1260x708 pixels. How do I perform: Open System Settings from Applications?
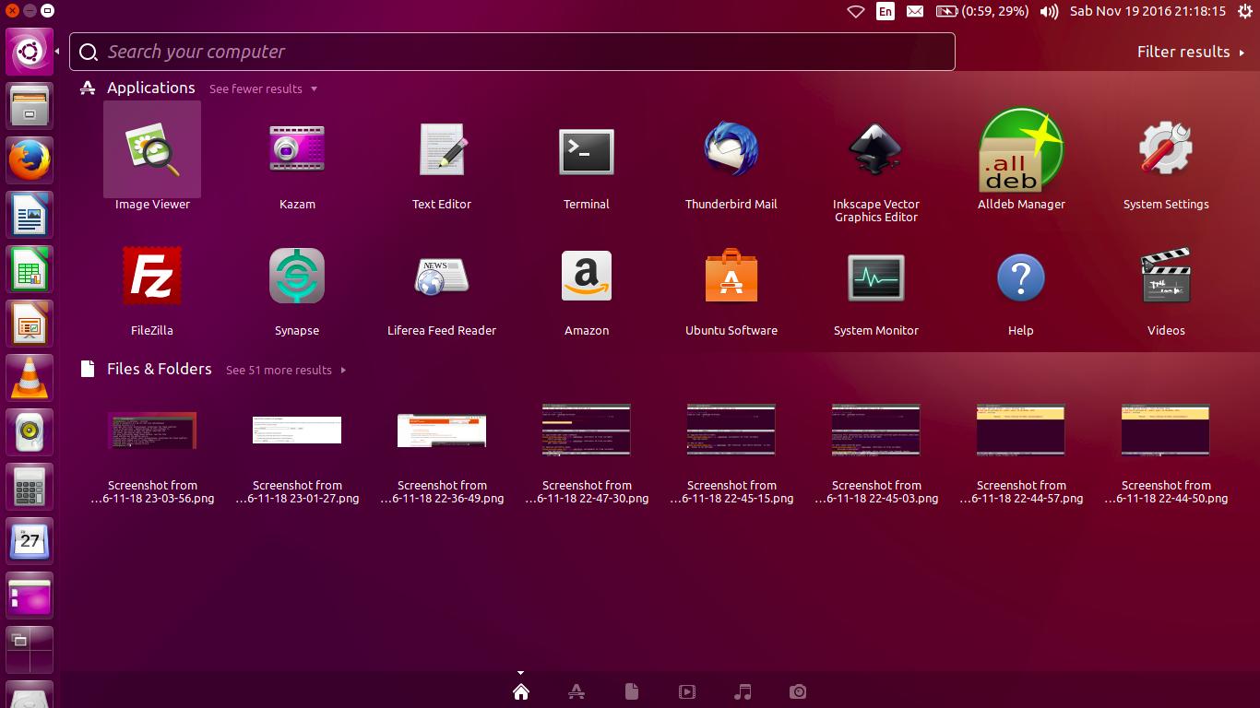(x=1166, y=149)
